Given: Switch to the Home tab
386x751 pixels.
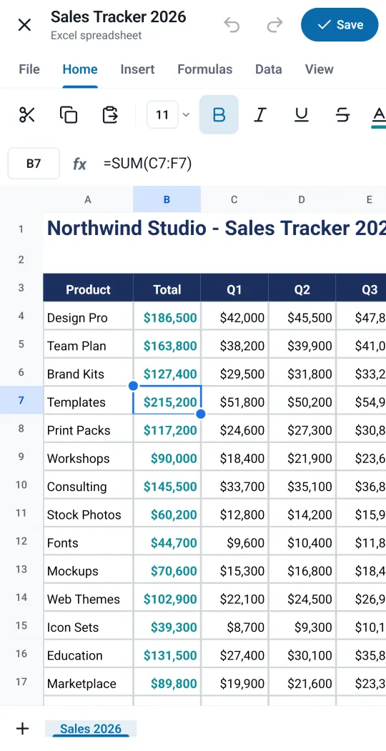Looking at the screenshot, I should [80, 69].
